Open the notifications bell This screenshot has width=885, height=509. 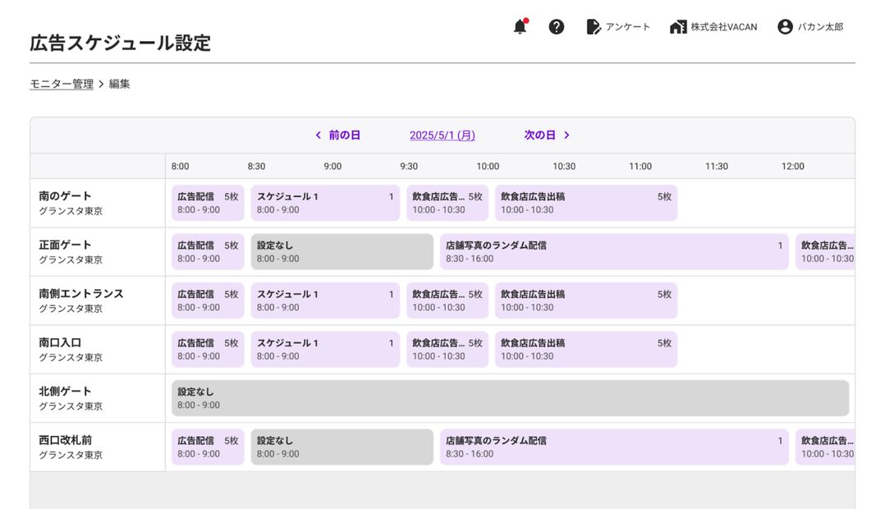pyautogui.click(x=520, y=26)
